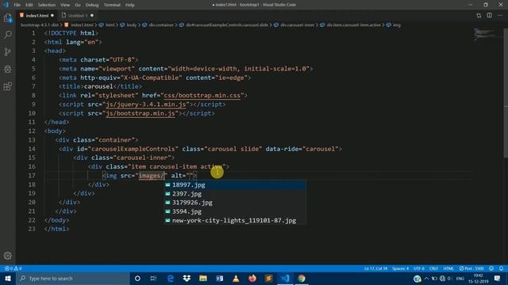Click unsaved dot on Untitled-1 tab
Screen dimensions: 508x285
point(92,15)
